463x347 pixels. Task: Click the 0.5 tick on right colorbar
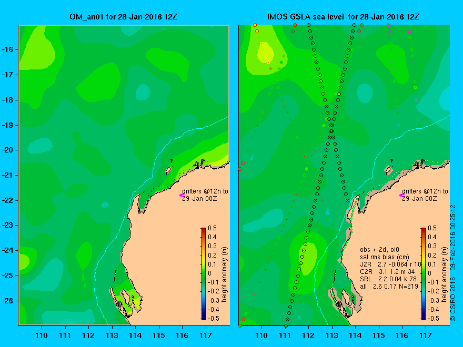pyautogui.click(x=432, y=228)
